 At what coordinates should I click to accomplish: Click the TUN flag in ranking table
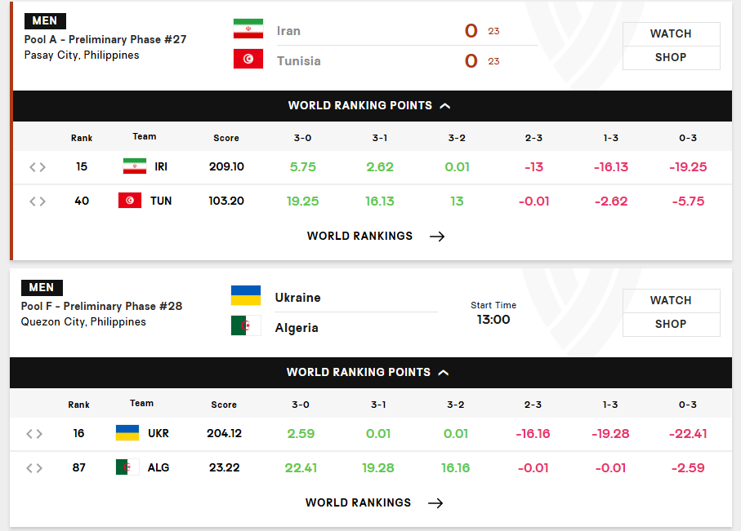click(130, 201)
